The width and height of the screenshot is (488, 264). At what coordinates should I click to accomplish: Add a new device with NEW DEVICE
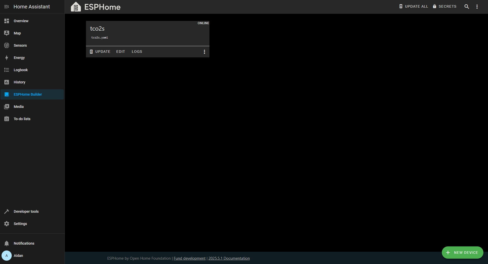click(462, 253)
